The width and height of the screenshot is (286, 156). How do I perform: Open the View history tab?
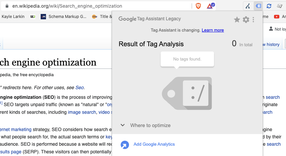coord(271,45)
